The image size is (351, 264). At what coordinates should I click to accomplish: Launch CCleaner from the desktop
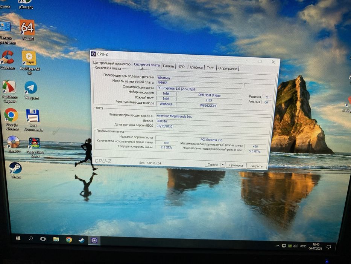pos(8,60)
